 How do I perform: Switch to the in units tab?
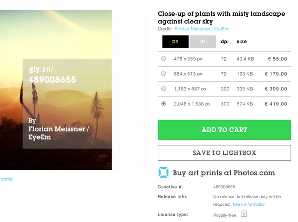(x=203, y=42)
